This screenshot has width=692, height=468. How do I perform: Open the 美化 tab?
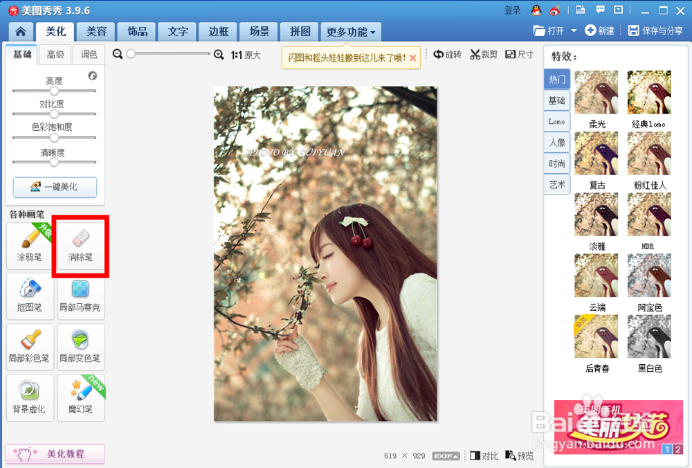[55, 31]
